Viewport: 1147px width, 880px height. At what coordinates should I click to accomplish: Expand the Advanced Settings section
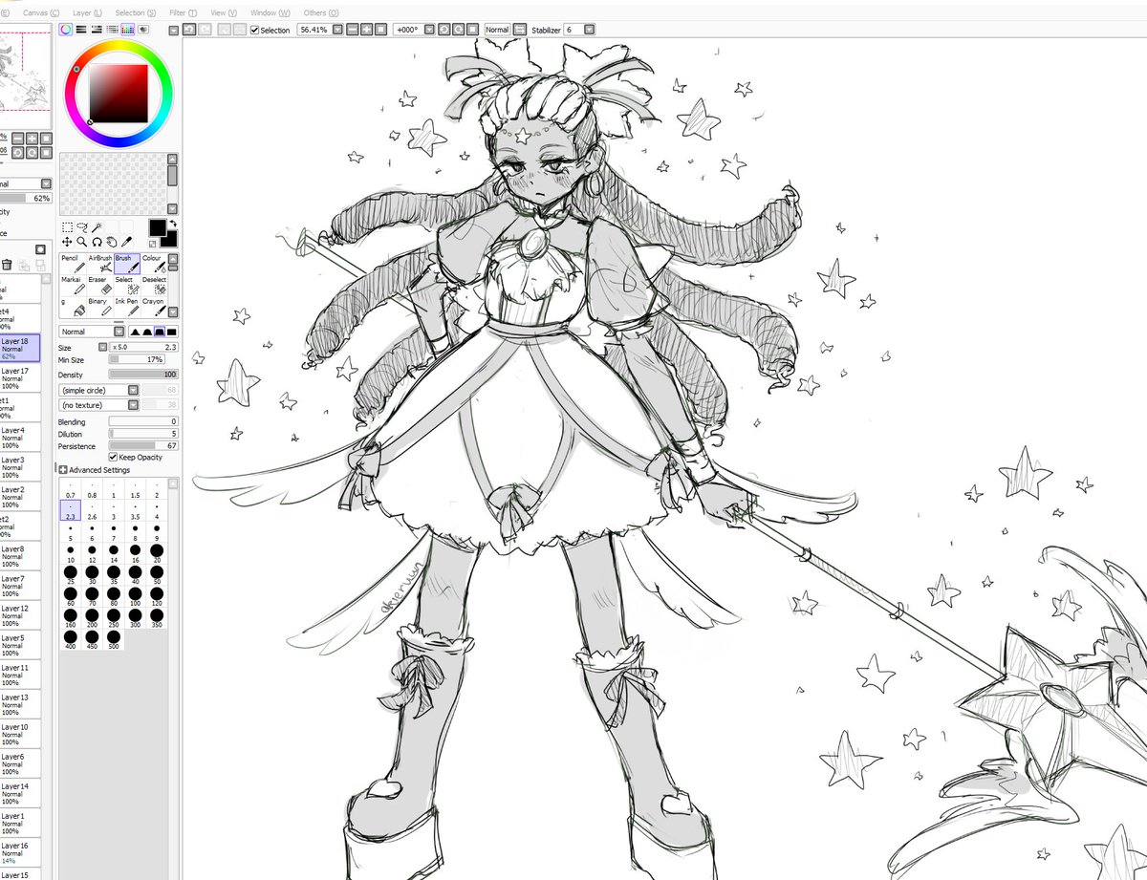[x=63, y=470]
